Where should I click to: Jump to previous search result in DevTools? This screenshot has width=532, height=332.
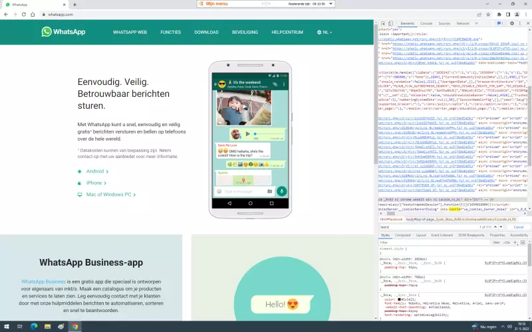click(x=495, y=227)
